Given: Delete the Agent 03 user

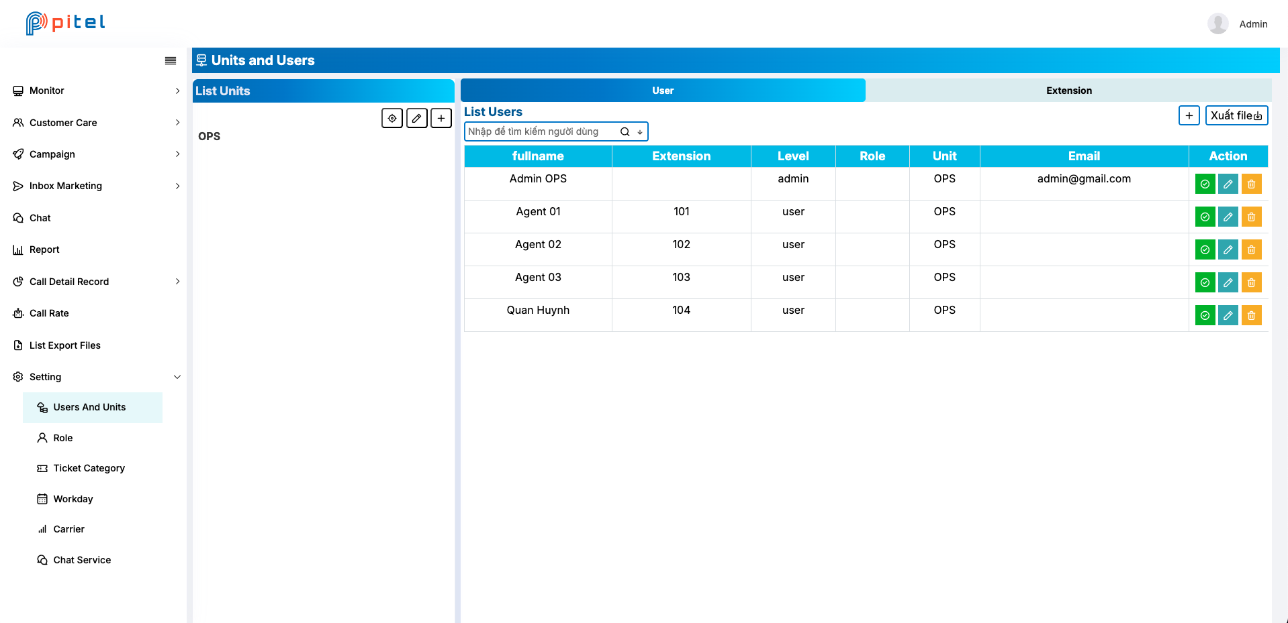Looking at the screenshot, I should pos(1252,282).
